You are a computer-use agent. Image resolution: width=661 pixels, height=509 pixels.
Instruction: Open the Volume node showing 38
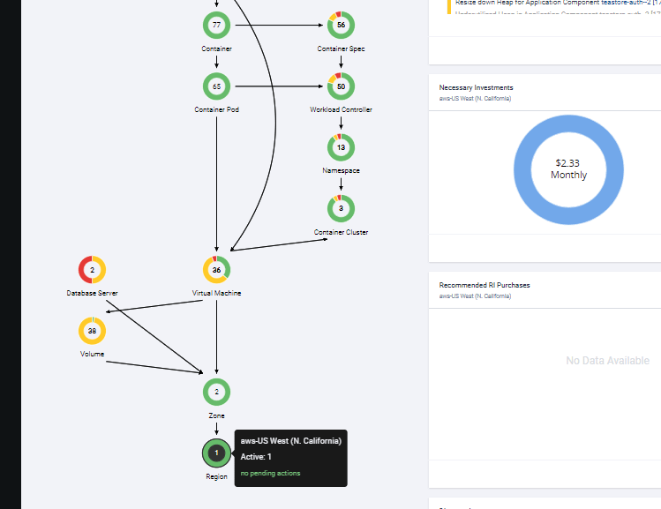pyautogui.click(x=92, y=331)
